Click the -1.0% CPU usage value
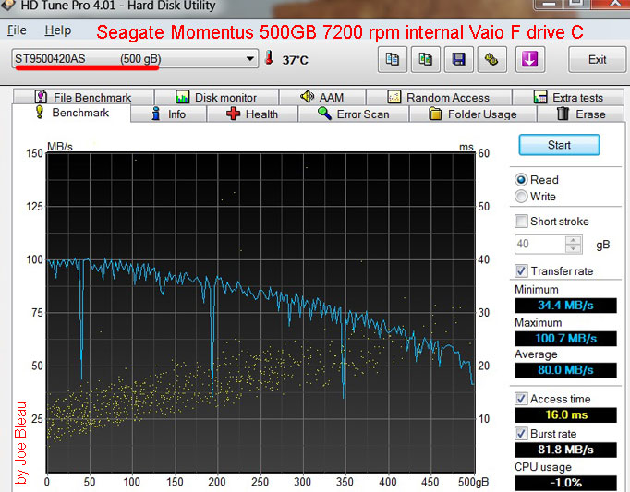Viewport: 630px width, 492px height. pos(565,483)
